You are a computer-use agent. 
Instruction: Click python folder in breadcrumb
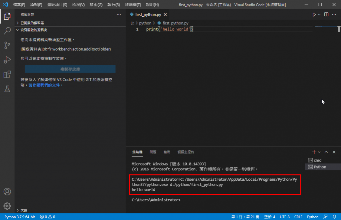point(145,23)
